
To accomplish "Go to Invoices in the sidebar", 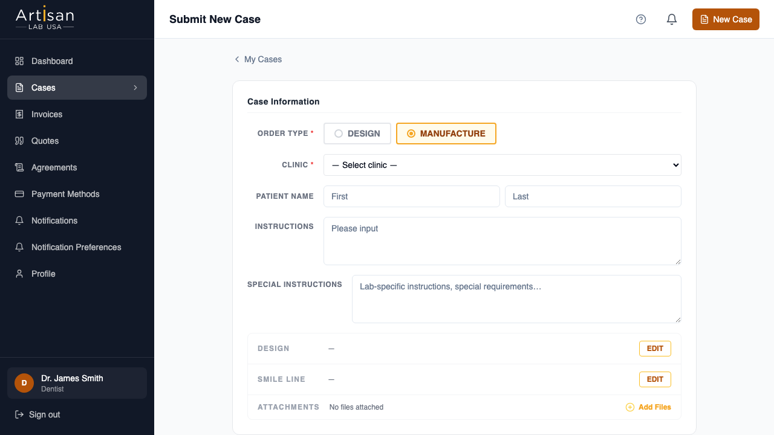I will 77,114.
